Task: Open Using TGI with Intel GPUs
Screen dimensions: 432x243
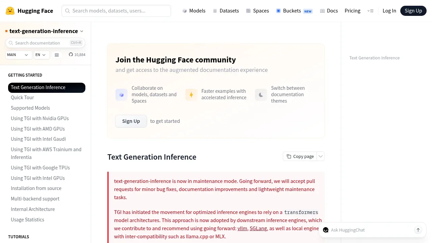Action: [x=38, y=178]
